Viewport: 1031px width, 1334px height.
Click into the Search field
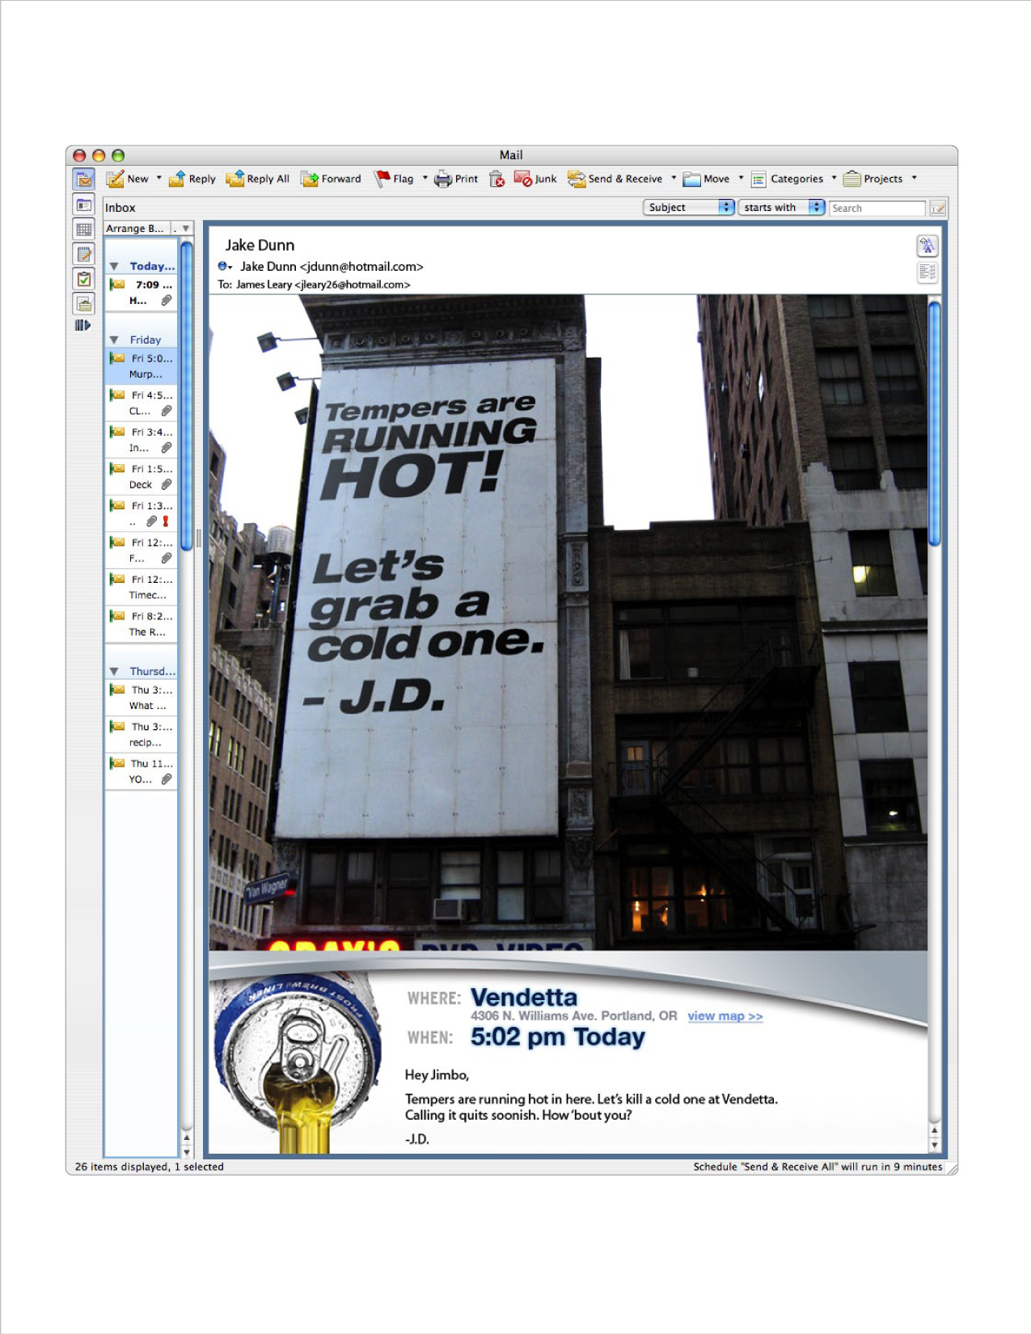[877, 209]
